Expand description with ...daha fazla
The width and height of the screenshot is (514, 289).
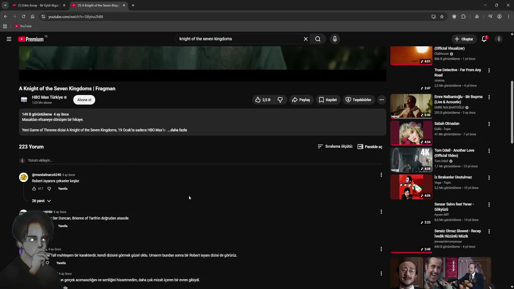click(x=177, y=130)
